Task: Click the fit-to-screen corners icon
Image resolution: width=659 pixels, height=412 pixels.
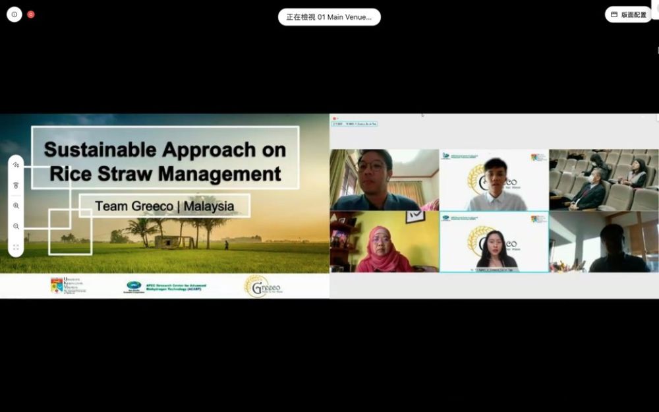Action: [x=16, y=247]
